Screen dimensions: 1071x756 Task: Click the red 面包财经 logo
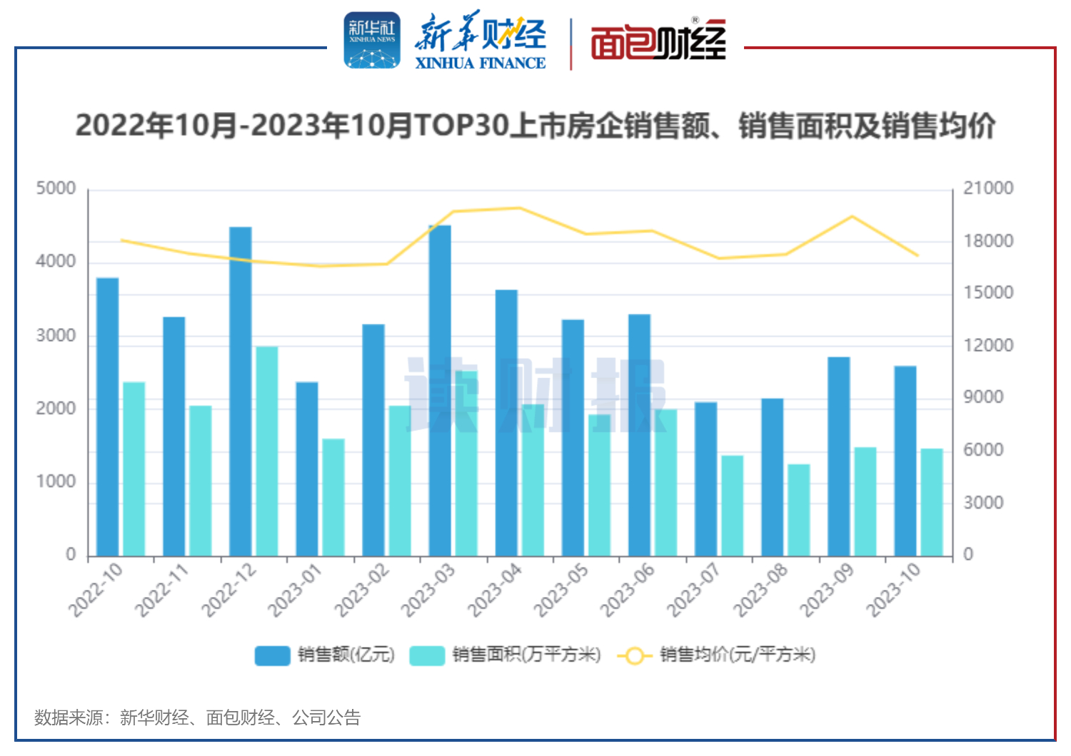[x=658, y=41]
